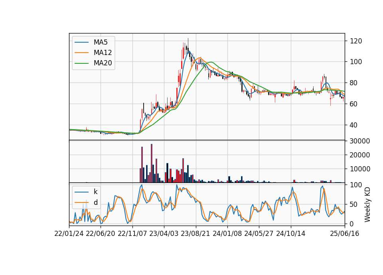This screenshot has height=275, width=383.
Task: Click the orange MA12 legend line sample
Action: [81, 53]
